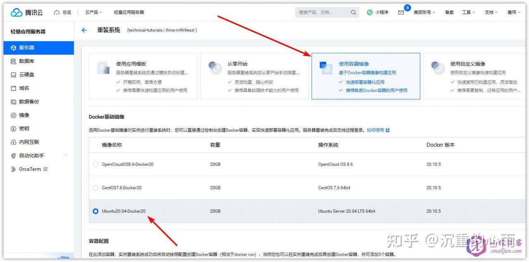Click the 容量 column header
Viewport: 529px width, 262px height.
click(x=215, y=145)
